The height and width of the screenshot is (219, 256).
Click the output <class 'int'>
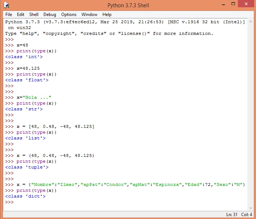coord(24,57)
